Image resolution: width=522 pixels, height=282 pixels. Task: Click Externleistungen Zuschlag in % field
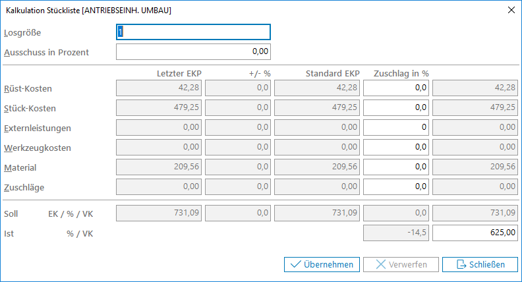click(x=396, y=127)
